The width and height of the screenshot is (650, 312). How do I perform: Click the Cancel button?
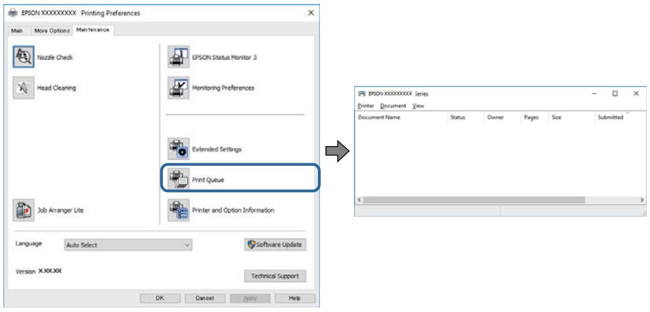205,298
